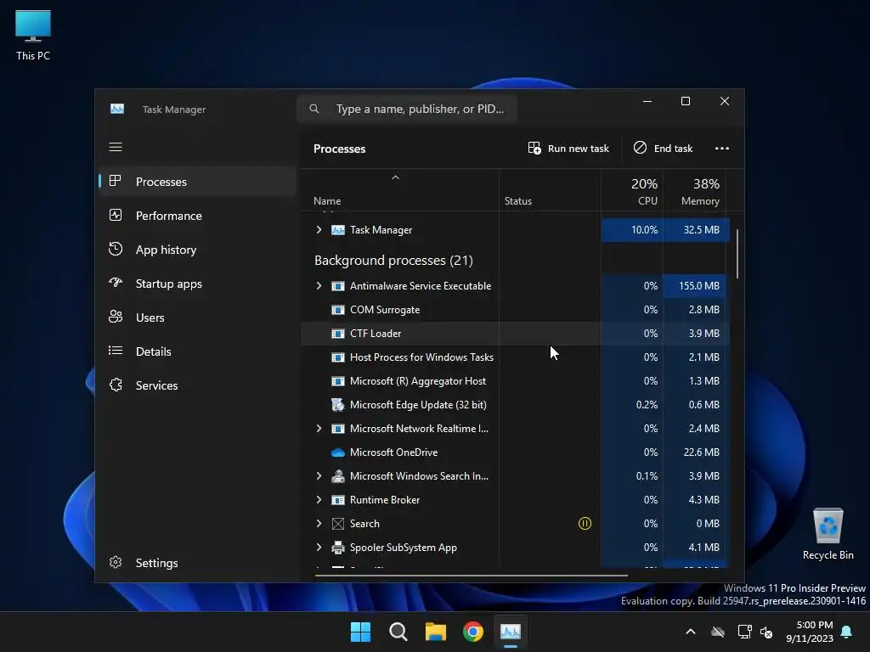Click the Task Manager title bar icon
This screenshot has width=870, height=652.
pyautogui.click(x=117, y=109)
